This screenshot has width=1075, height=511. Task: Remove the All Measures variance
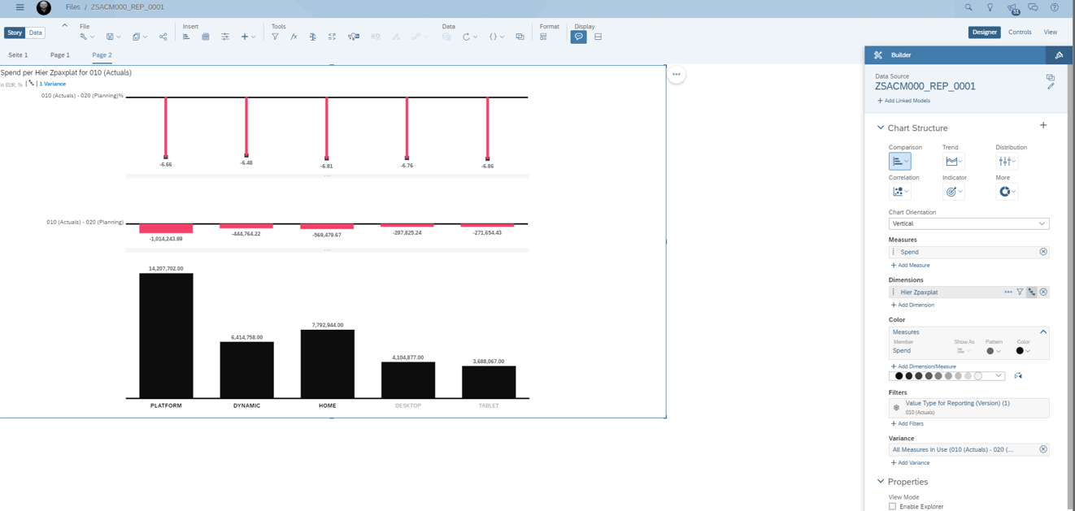(1043, 449)
